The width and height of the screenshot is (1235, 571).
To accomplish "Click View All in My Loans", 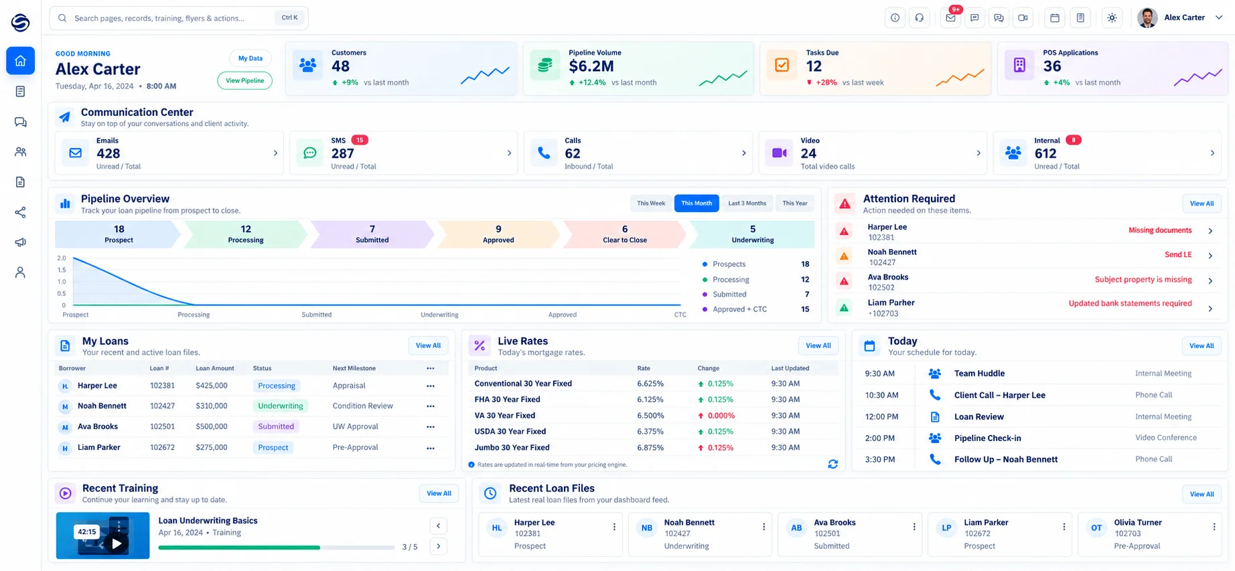I will [428, 346].
